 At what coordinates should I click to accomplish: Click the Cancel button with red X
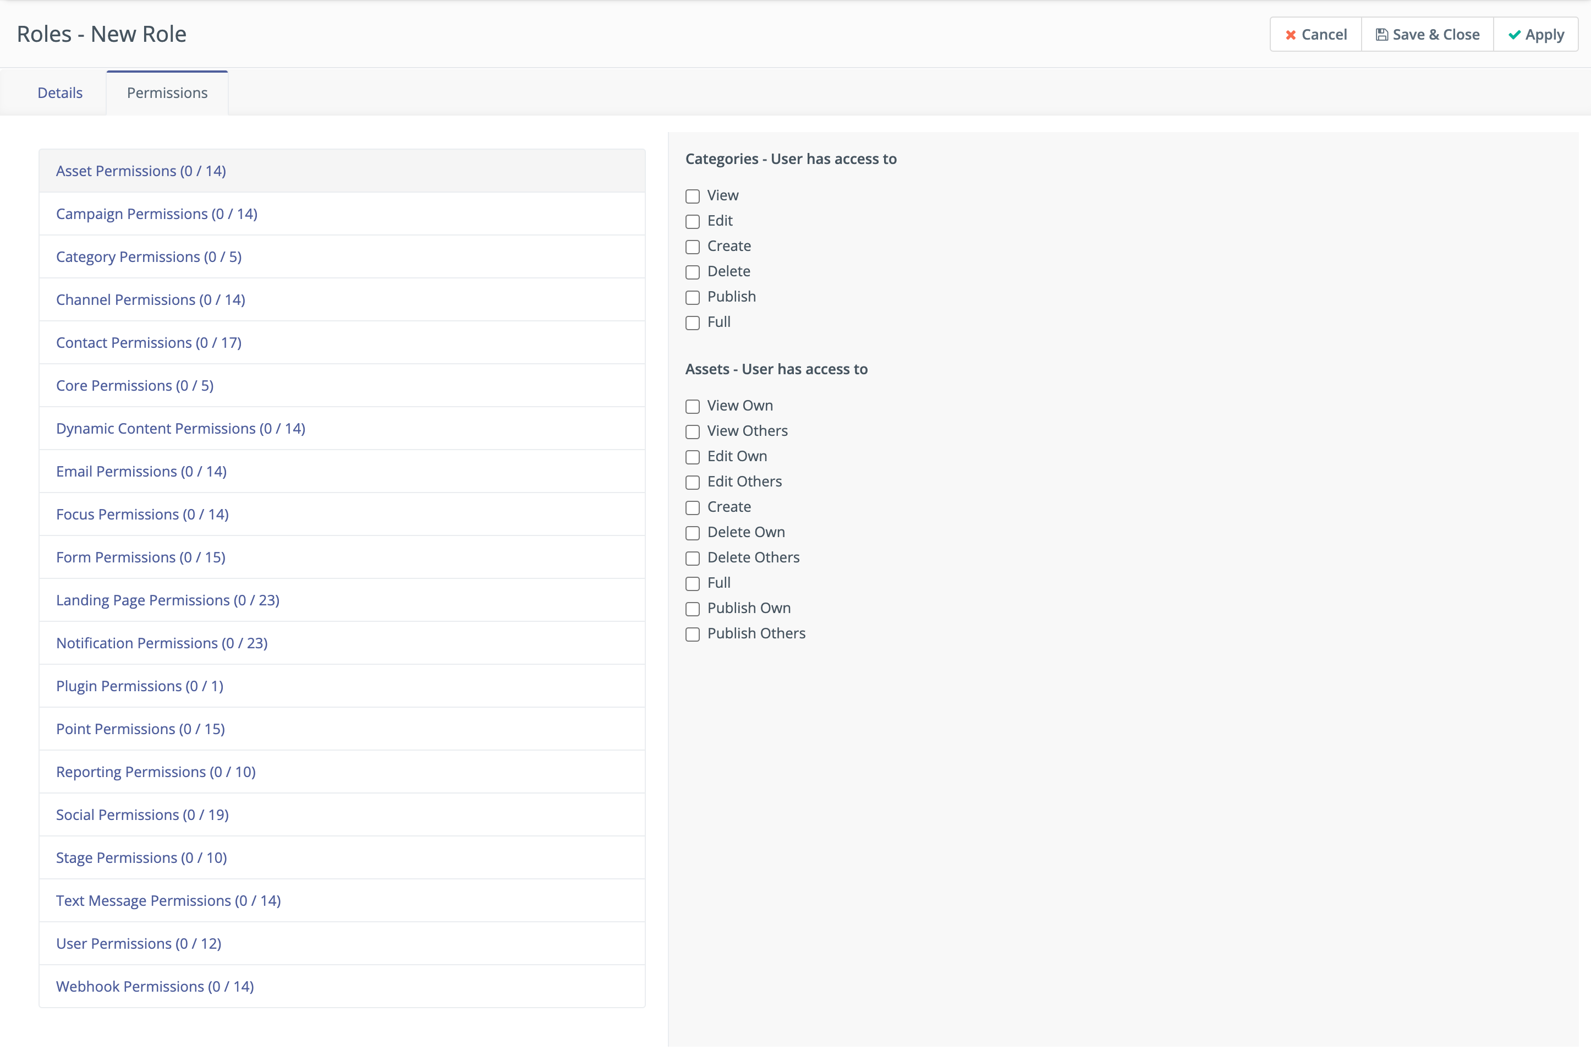1315,34
